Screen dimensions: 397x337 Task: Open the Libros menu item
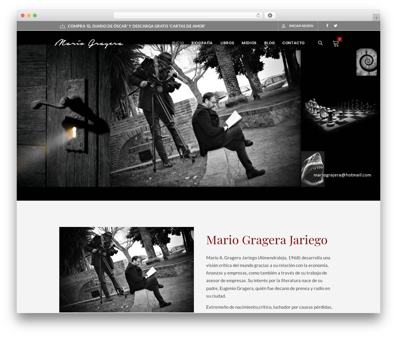coord(227,43)
